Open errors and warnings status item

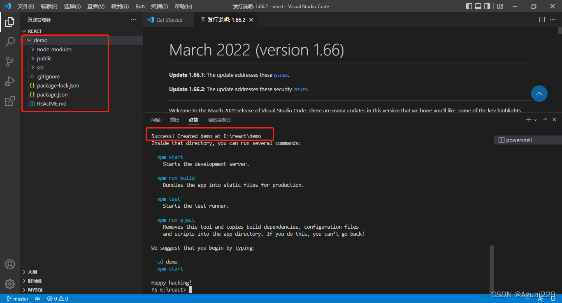click(58, 298)
